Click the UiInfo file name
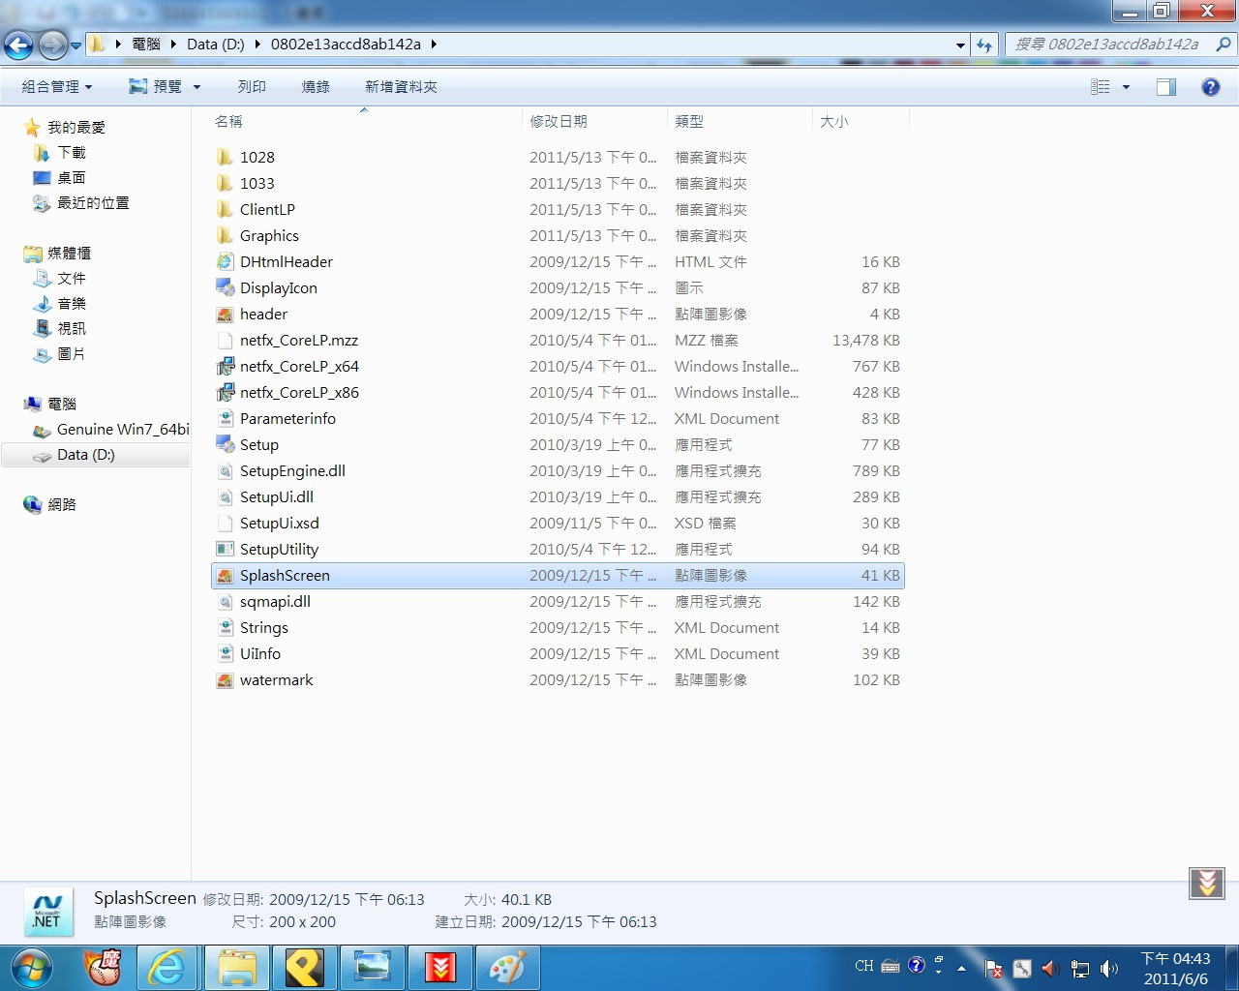The image size is (1239, 991). pos(260,653)
